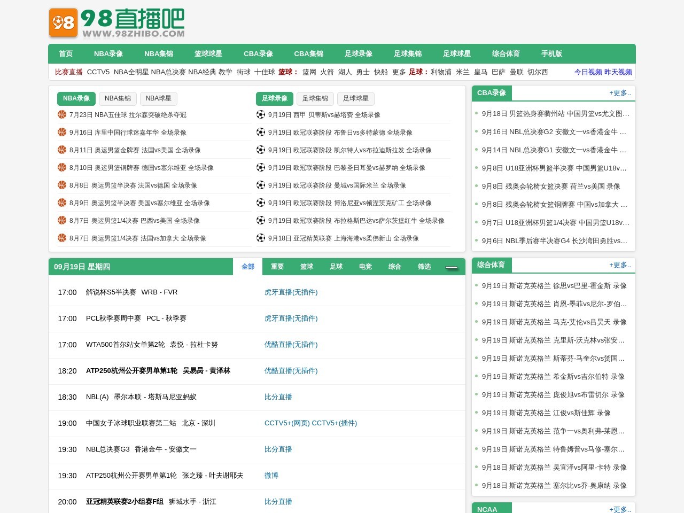Open 今日视频 link
Viewport: 684px width, 513px height.
tap(588, 72)
